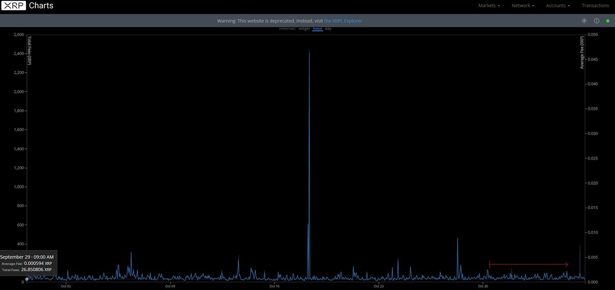
Task: Toggle the light/dark theme sun icon
Action: pyautogui.click(x=584, y=21)
